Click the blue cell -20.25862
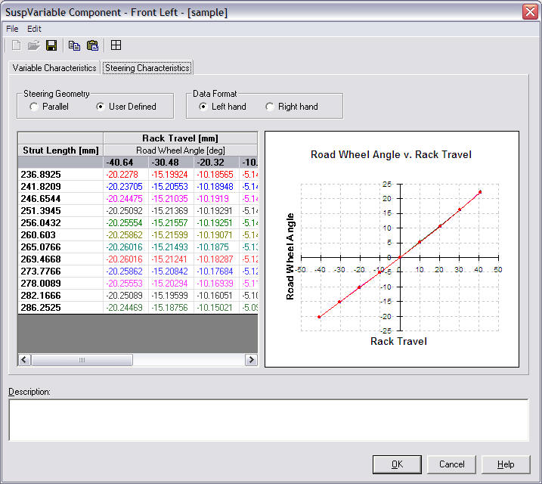This screenshot has width=542, height=484. 125,271
